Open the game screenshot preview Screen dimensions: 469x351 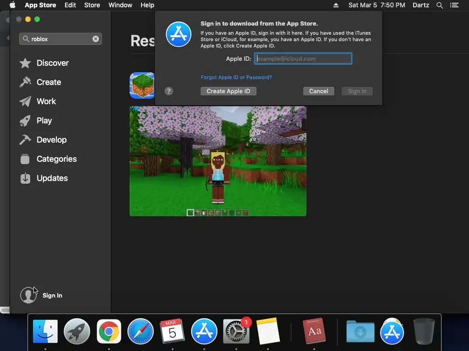point(218,161)
